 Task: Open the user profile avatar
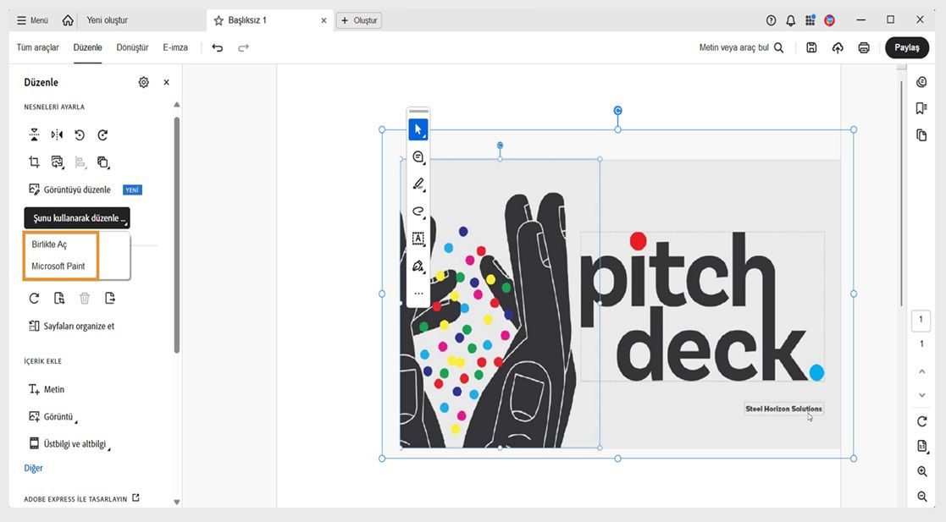[830, 20]
